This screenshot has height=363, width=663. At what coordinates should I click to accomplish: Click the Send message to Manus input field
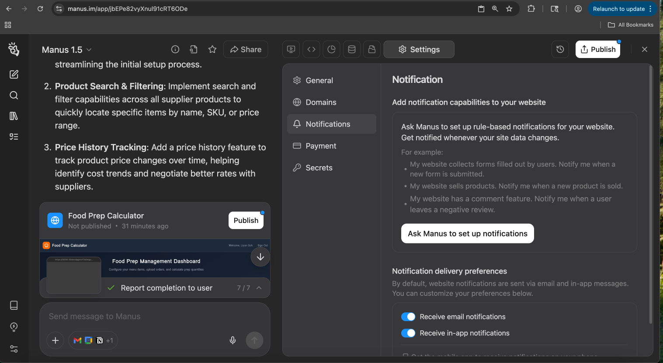coord(155,316)
